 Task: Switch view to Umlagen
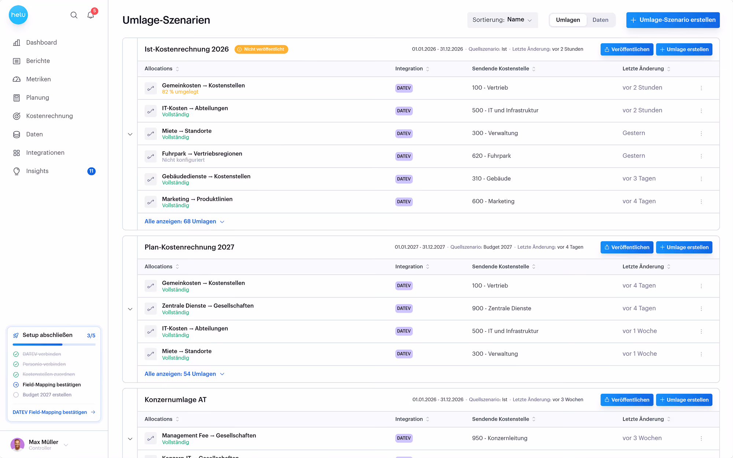[568, 20]
